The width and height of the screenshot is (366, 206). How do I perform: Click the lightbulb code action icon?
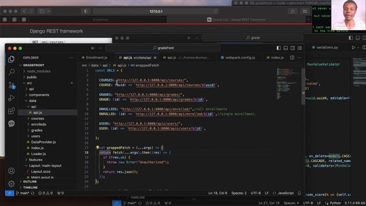point(97,148)
